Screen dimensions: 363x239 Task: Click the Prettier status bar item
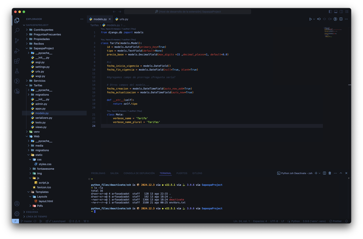pos(335,221)
